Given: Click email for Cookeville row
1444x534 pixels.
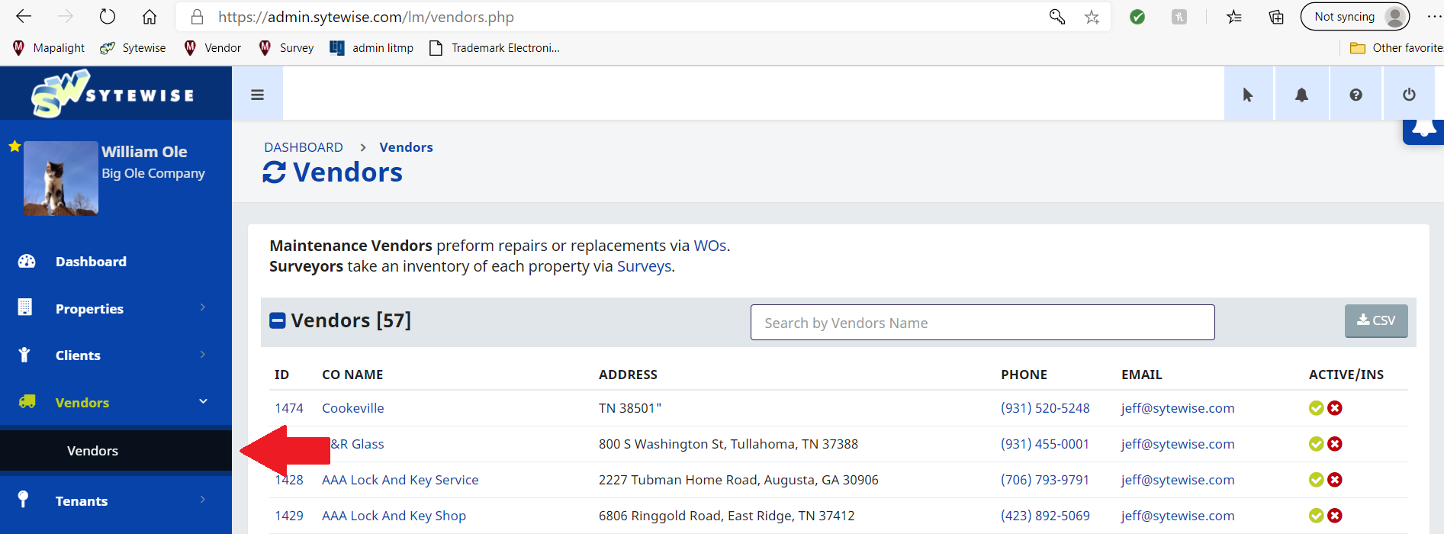Looking at the screenshot, I should pyautogui.click(x=1178, y=408).
